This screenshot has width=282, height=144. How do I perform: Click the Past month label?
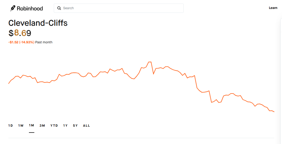point(44,42)
